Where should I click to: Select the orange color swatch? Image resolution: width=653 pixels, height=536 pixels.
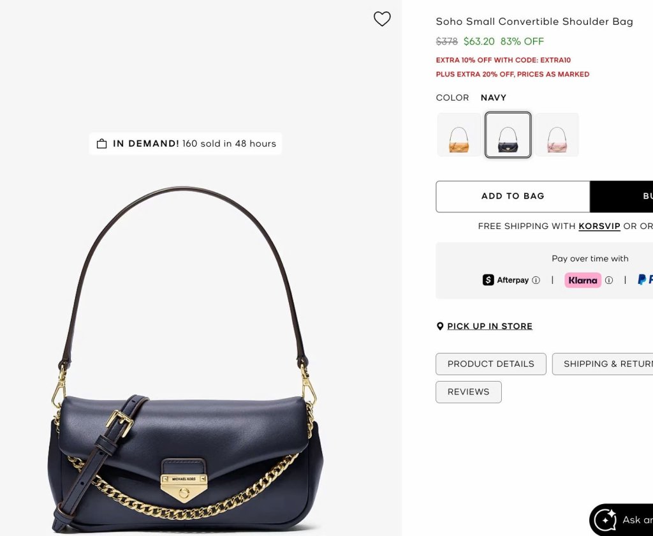click(459, 135)
